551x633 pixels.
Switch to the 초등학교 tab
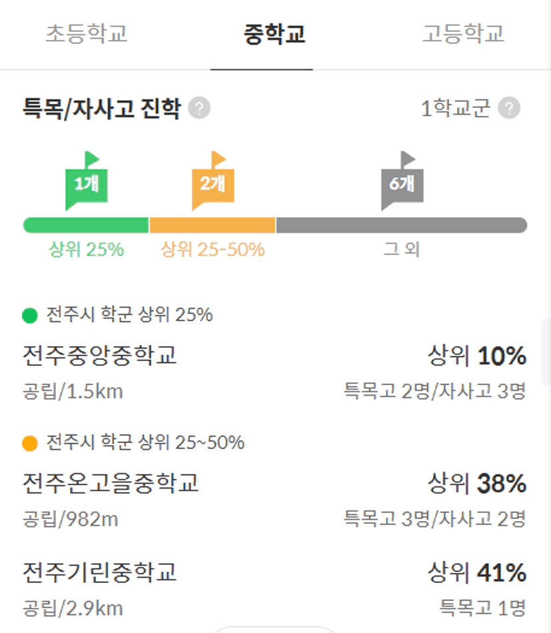pyautogui.click(x=87, y=34)
